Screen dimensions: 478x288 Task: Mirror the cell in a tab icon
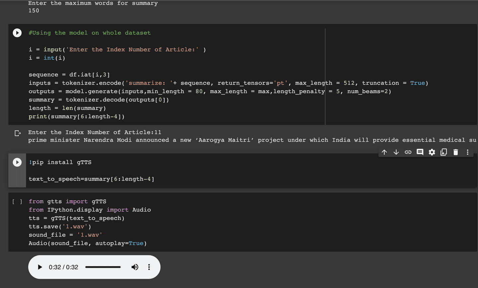click(444, 152)
